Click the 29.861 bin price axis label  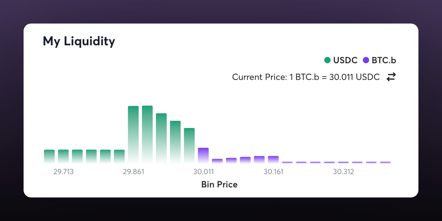pyautogui.click(x=133, y=172)
